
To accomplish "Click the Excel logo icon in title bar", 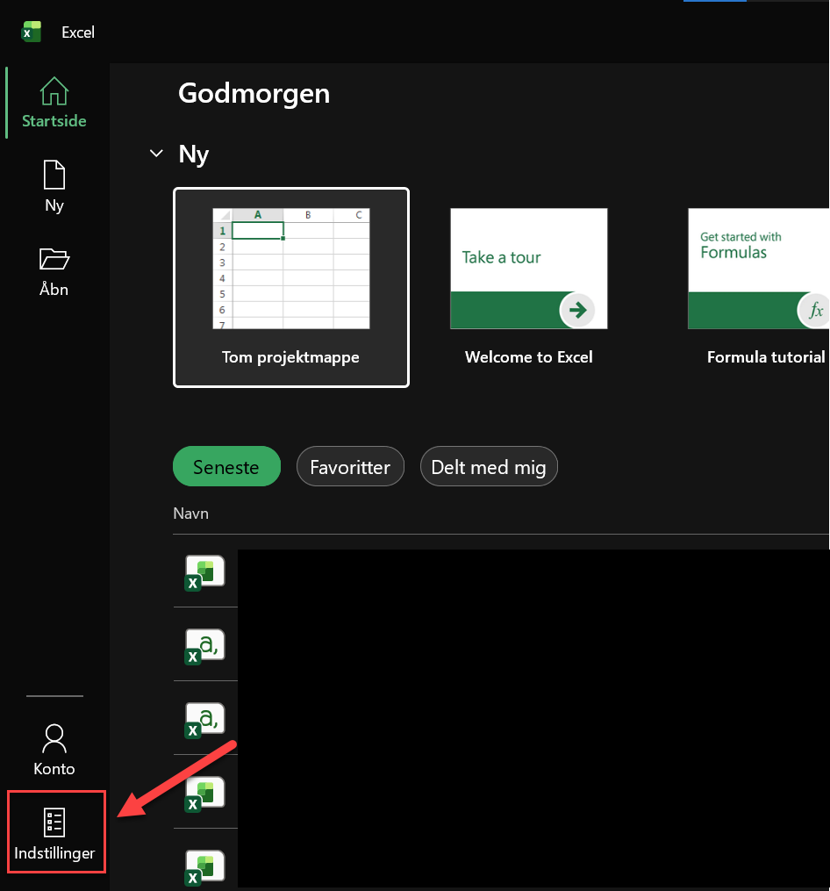I will (x=32, y=32).
